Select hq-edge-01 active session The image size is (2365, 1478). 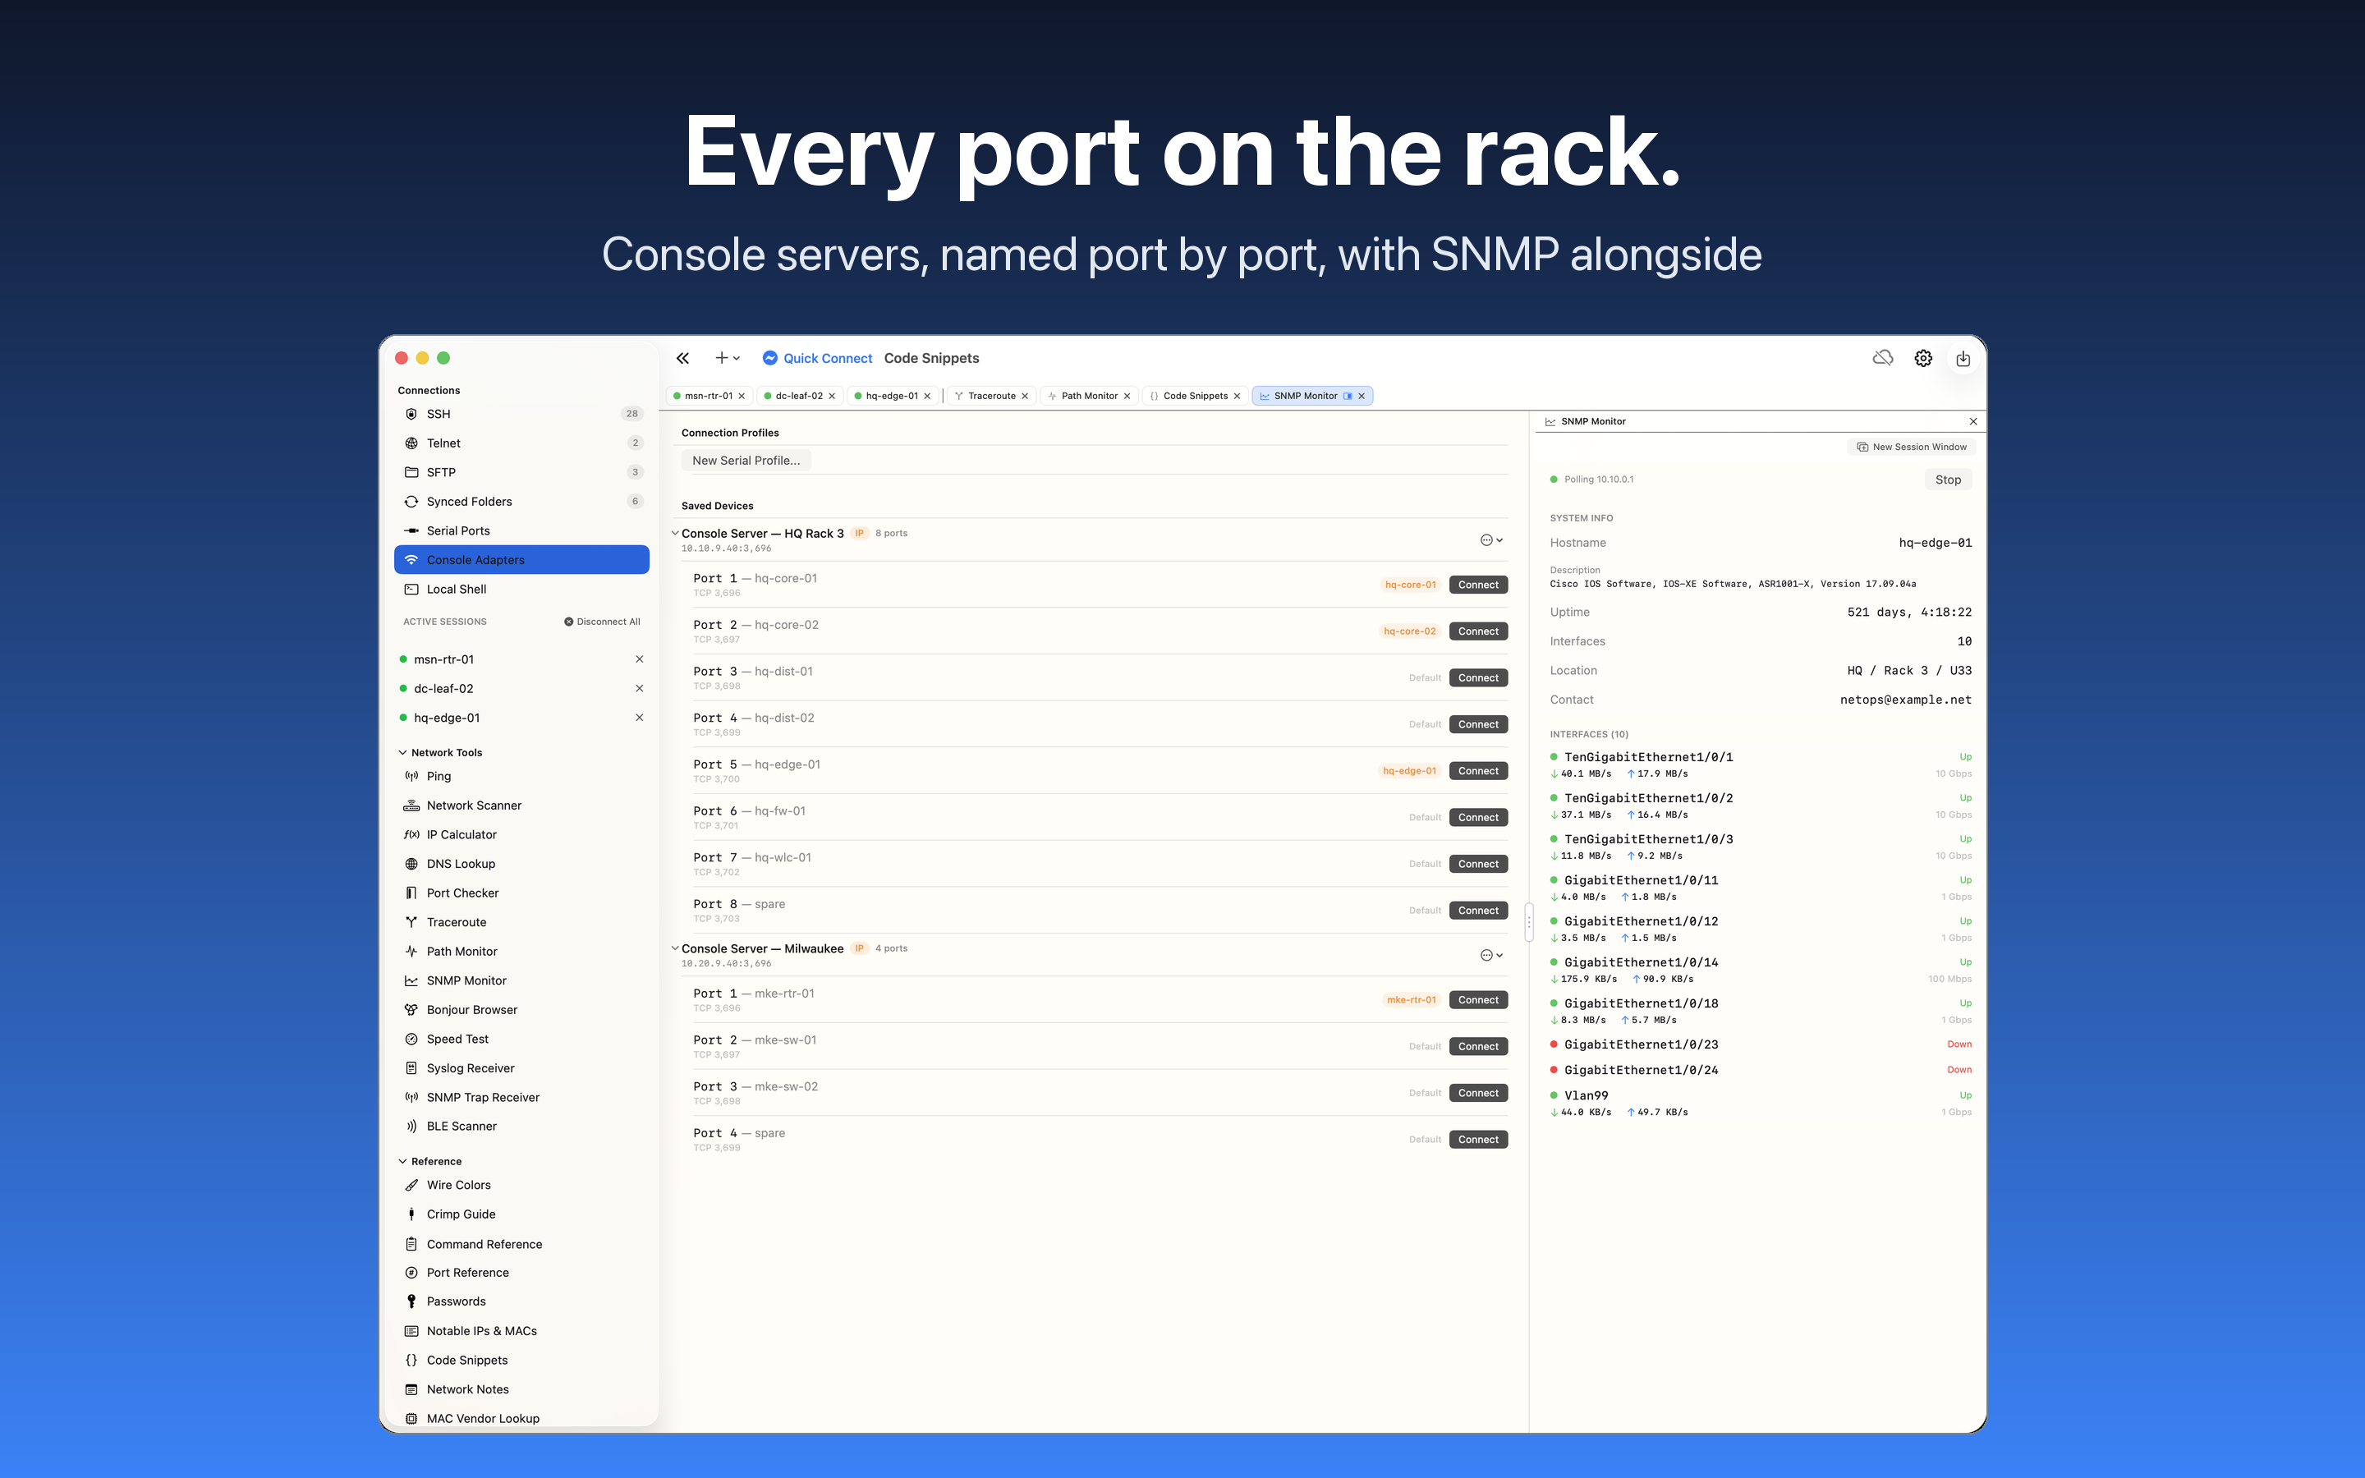coord(522,718)
